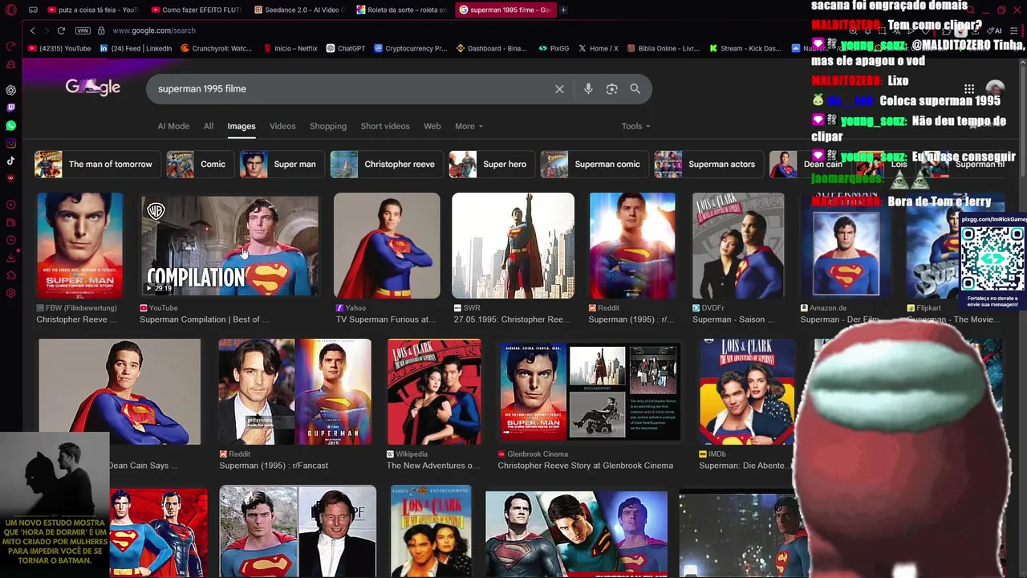The image size is (1027, 578).
Task: Select the All search tab
Action: pos(209,126)
